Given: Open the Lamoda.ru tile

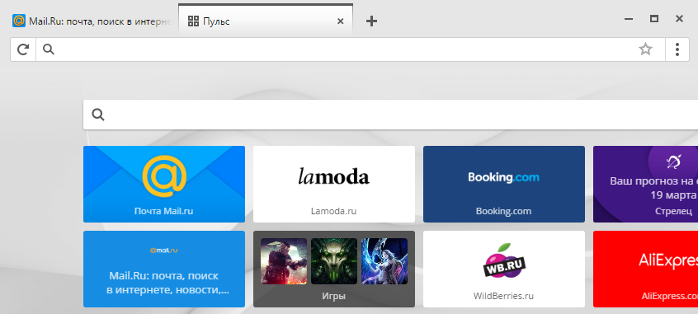Looking at the screenshot, I should [x=334, y=184].
